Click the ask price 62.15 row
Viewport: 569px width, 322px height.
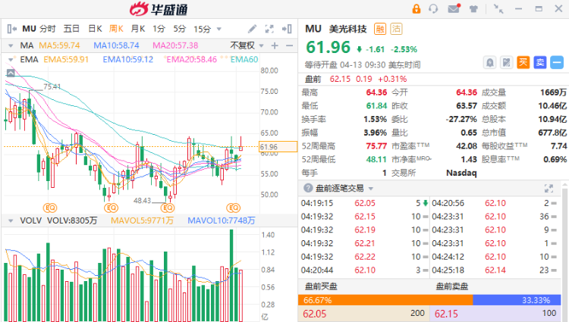[x=495, y=314]
